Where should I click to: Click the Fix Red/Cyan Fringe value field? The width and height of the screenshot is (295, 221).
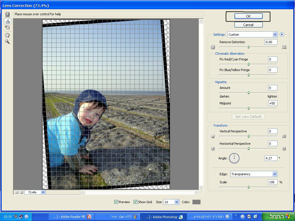tap(273, 59)
